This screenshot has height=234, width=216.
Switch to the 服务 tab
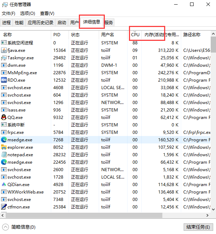[109, 22]
